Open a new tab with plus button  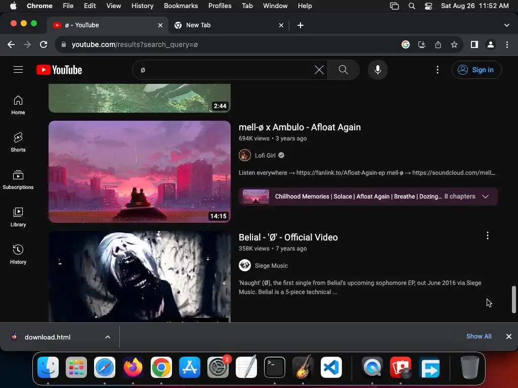pyautogui.click(x=300, y=25)
